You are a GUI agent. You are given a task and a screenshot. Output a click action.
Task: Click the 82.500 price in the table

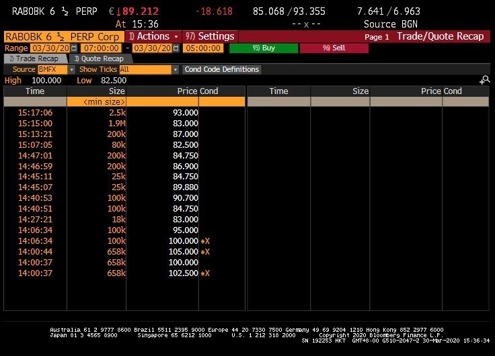(x=186, y=144)
